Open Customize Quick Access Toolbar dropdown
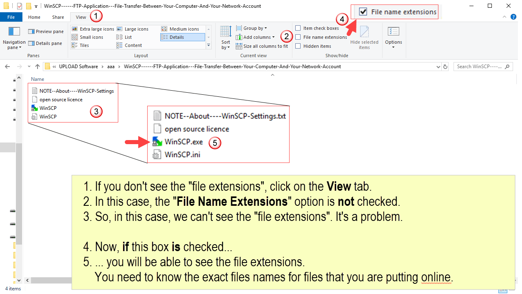The width and height of the screenshot is (522, 294). click(x=36, y=6)
